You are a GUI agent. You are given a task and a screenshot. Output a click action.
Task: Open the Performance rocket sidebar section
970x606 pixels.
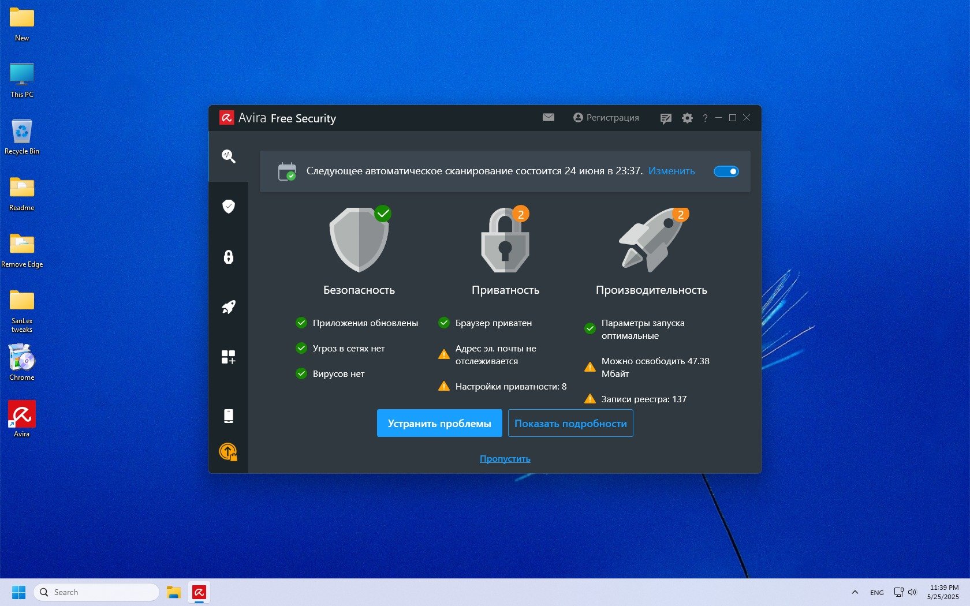coord(229,307)
